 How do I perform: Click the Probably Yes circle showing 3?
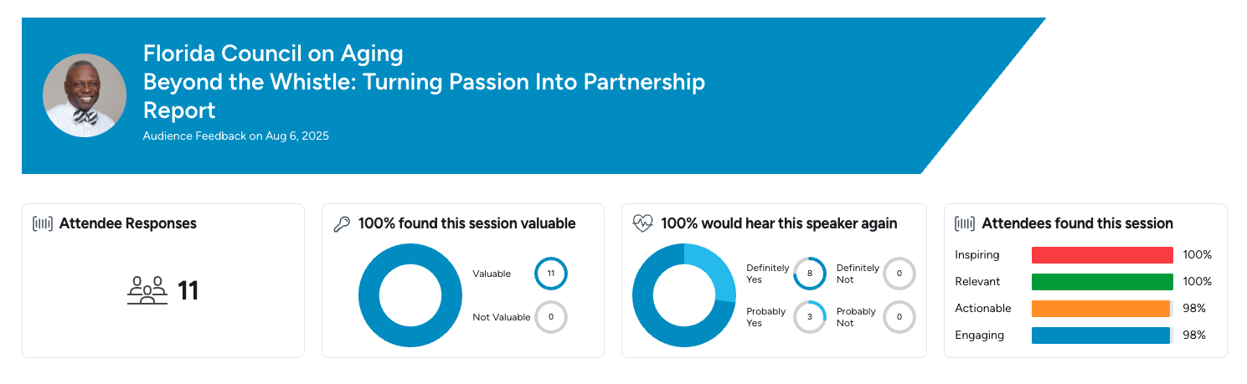(x=810, y=317)
